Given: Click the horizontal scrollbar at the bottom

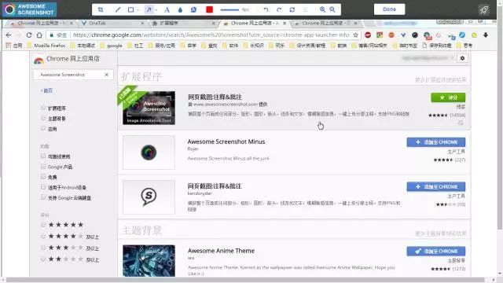Looking at the screenshot, I should click(245, 280).
